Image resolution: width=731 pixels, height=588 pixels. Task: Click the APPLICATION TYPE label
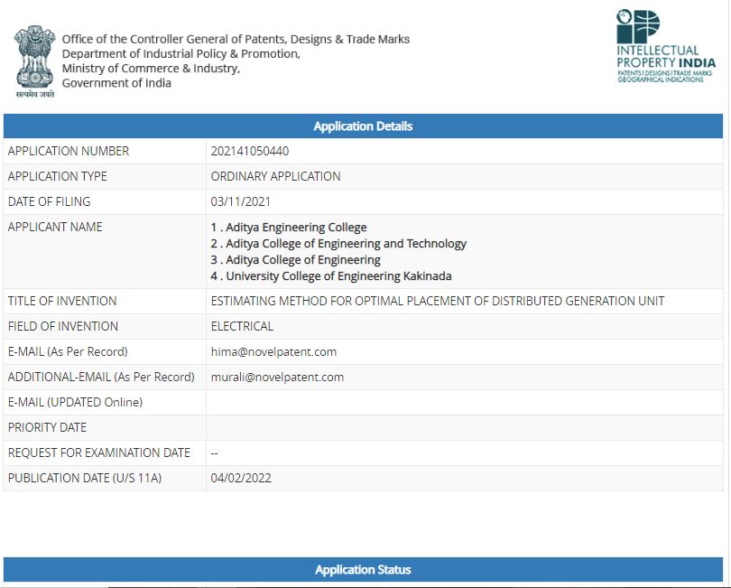[58, 176]
